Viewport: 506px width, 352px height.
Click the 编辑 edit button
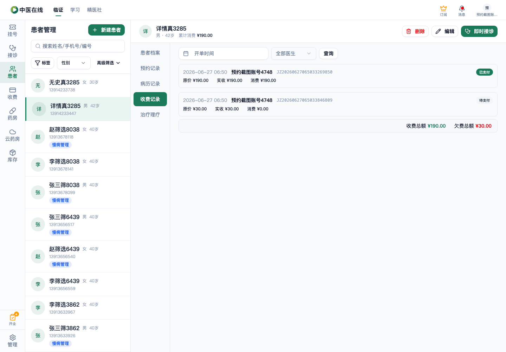pos(445,31)
